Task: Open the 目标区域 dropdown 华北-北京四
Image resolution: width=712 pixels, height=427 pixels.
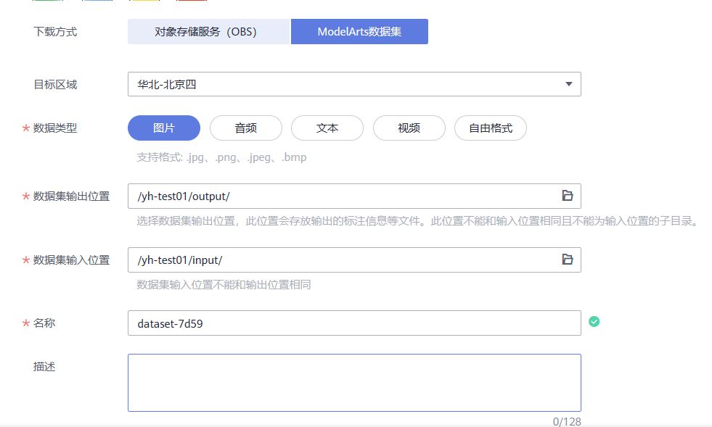Action: 354,84
